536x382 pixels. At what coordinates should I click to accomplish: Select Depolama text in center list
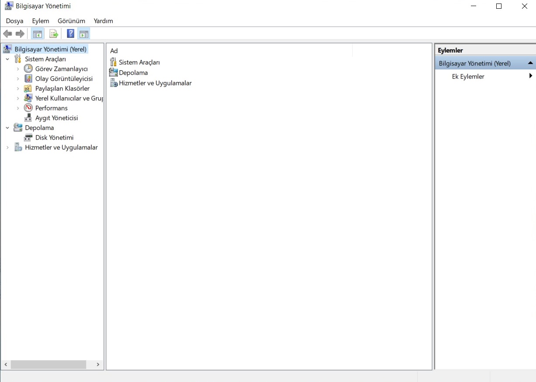[133, 73]
